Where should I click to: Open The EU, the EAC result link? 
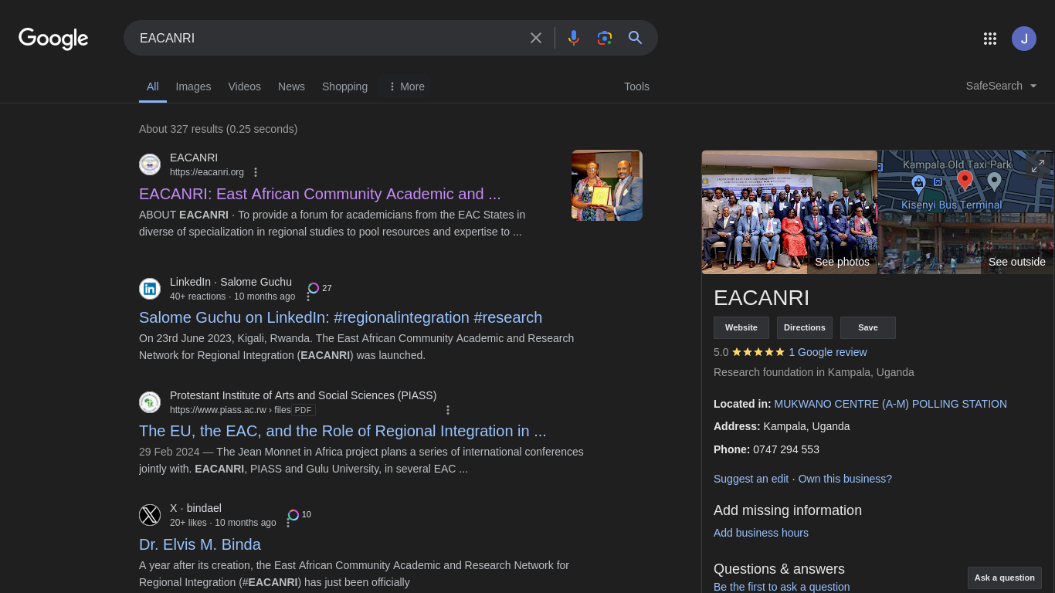point(343,431)
